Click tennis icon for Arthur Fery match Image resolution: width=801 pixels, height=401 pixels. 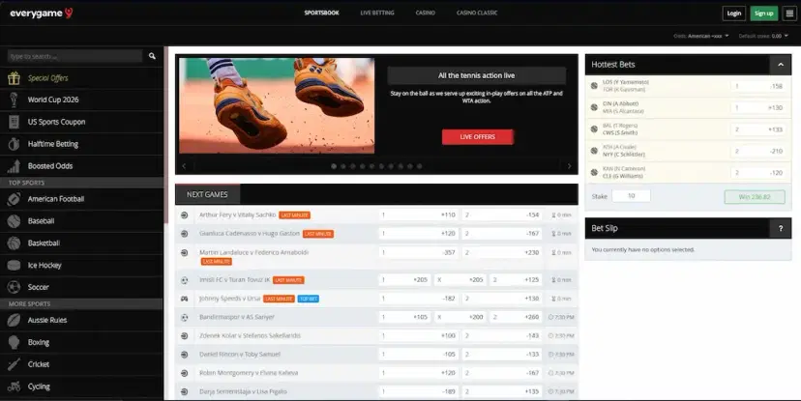[185, 215]
